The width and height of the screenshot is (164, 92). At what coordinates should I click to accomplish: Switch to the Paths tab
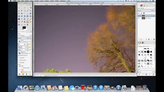144,6
